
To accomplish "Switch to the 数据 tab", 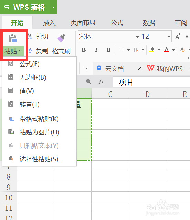I will coord(149,23).
